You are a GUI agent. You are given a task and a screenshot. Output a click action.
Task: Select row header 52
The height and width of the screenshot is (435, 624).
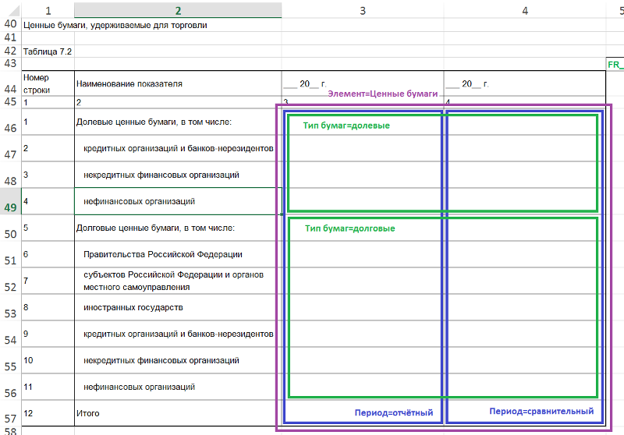click(x=10, y=281)
